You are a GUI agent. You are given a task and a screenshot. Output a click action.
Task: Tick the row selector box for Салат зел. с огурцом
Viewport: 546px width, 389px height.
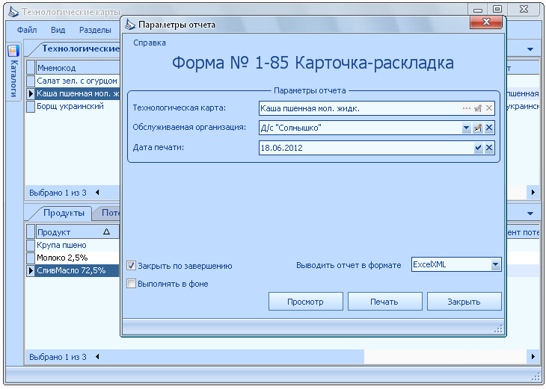(31, 81)
